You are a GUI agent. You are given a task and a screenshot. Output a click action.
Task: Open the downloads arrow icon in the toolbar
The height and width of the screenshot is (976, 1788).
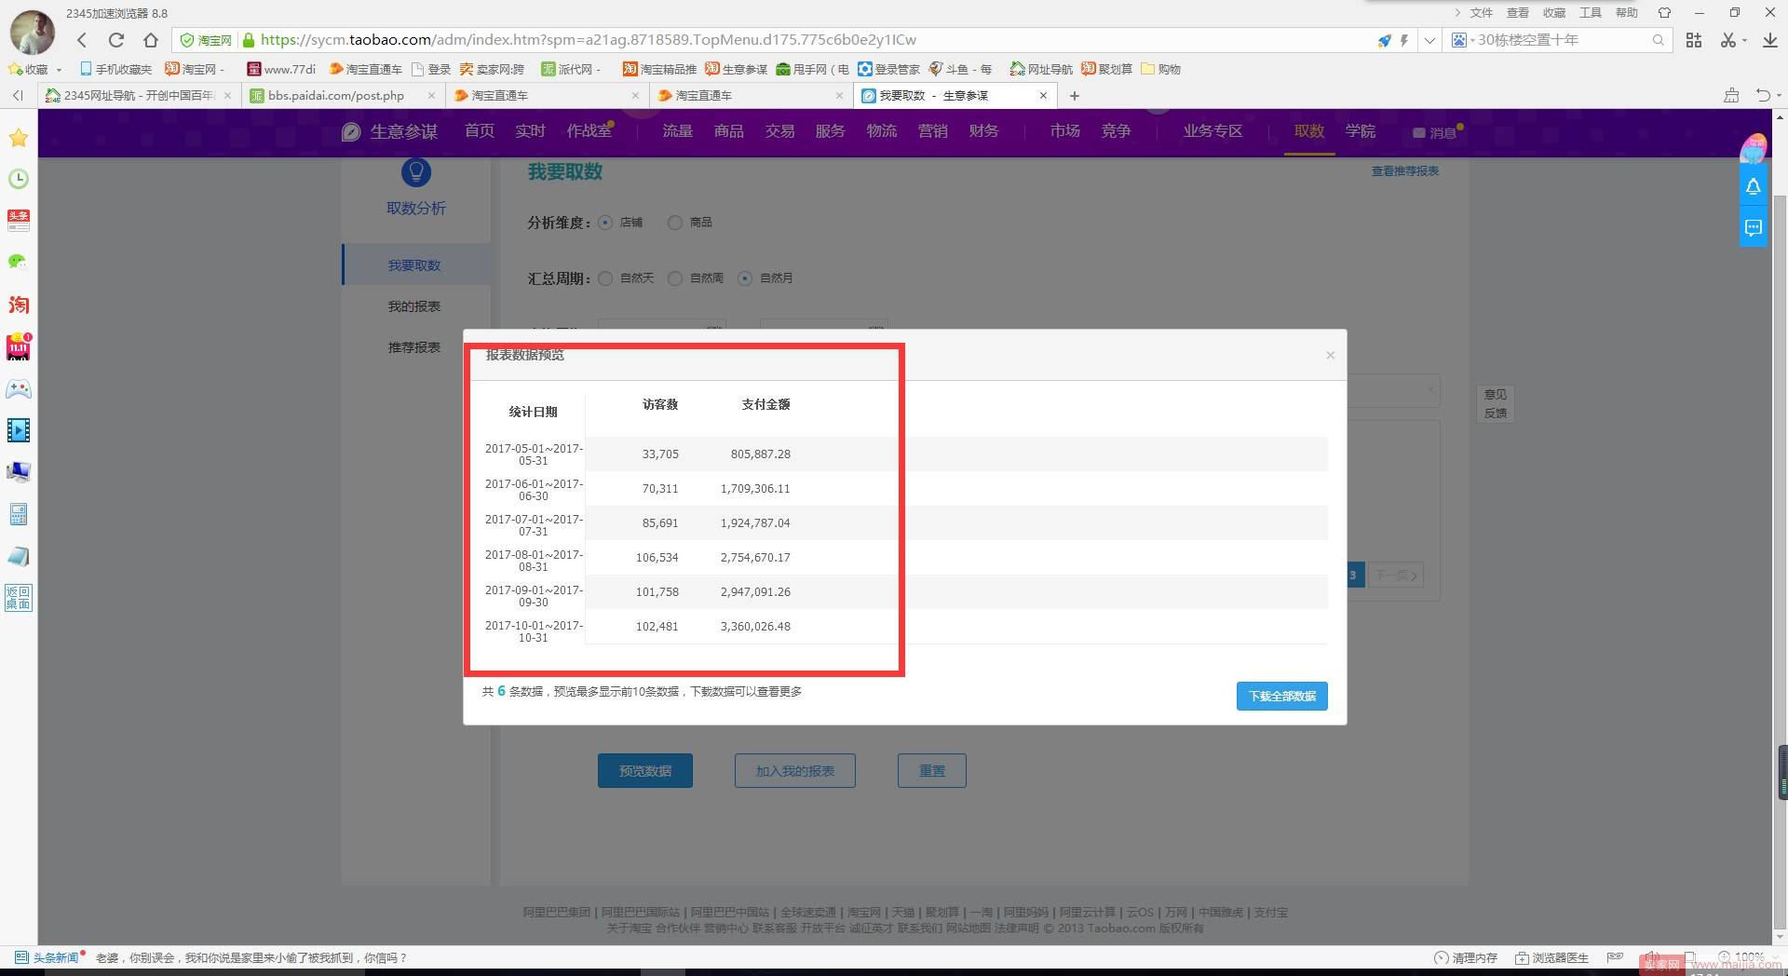(x=1770, y=40)
